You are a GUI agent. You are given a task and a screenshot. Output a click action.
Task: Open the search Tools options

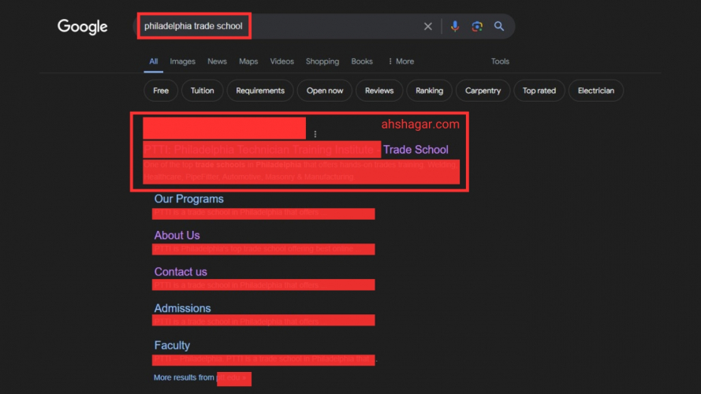click(x=500, y=61)
